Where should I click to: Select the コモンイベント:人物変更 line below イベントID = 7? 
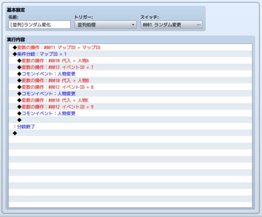[x=130, y=74]
